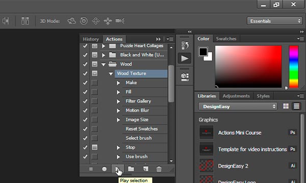Open the Essentials workspace dropdown
The image size is (306, 183).
point(274,21)
